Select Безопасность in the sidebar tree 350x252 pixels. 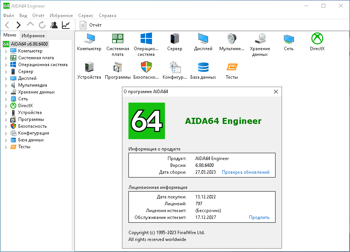[32, 126]
